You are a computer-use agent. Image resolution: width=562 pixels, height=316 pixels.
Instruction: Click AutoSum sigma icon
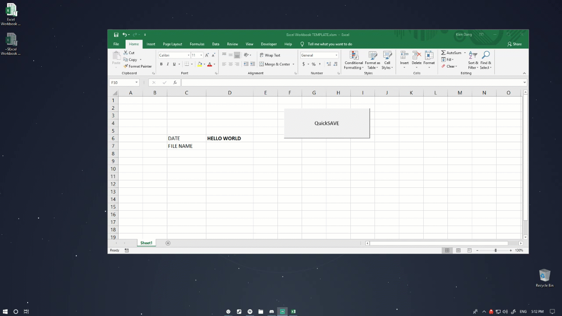(443, 53)
